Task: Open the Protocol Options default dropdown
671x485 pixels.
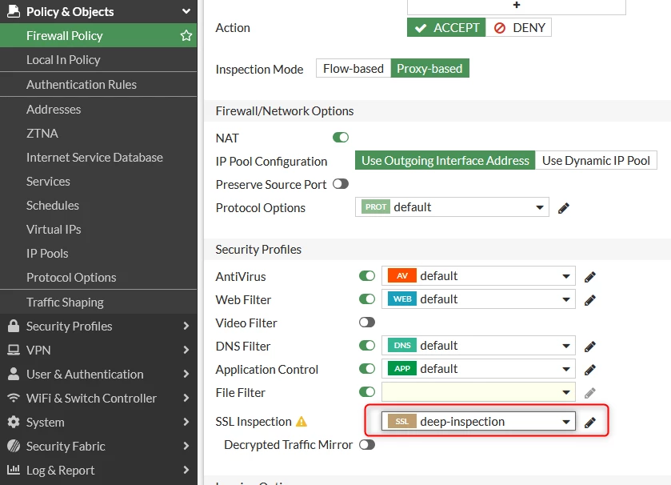Action: pos(452,207)
